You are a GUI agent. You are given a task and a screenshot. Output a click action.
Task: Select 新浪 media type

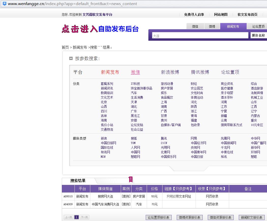104,138
